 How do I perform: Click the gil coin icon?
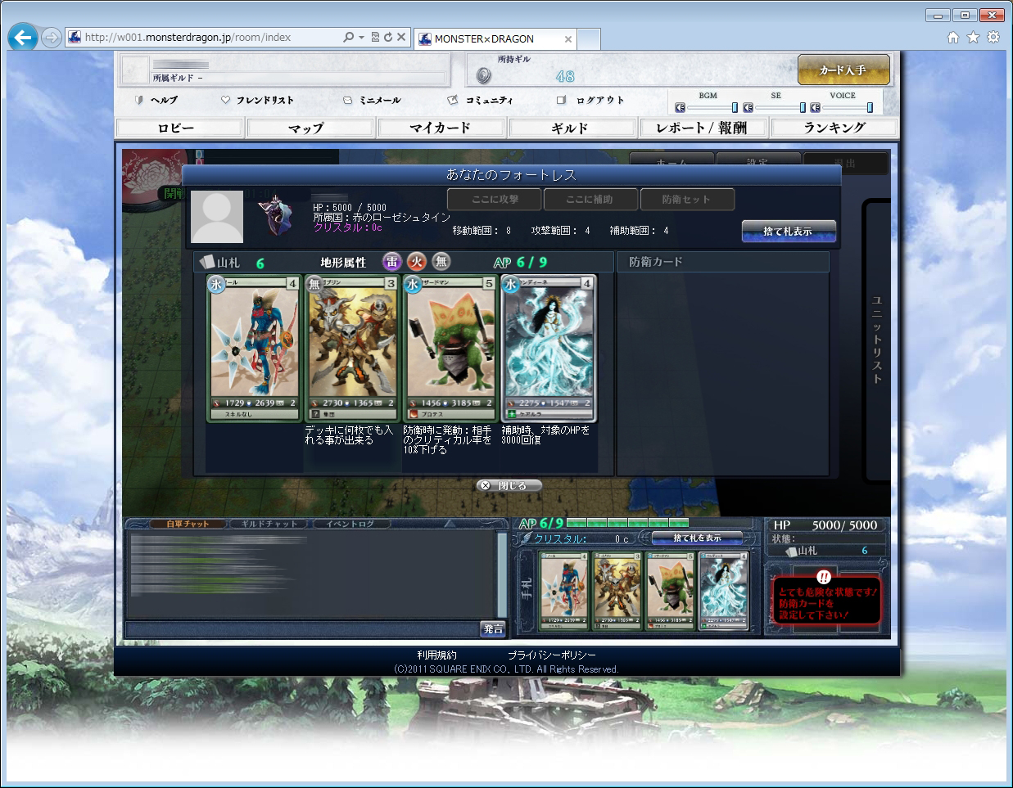point(483,75)
